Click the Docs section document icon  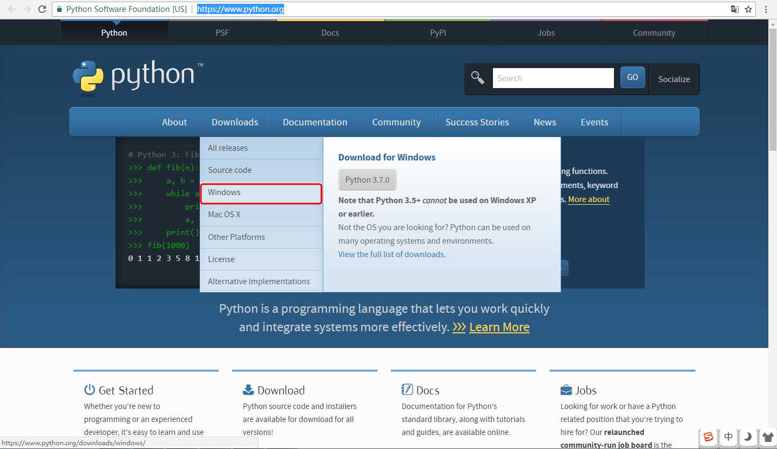407,390
